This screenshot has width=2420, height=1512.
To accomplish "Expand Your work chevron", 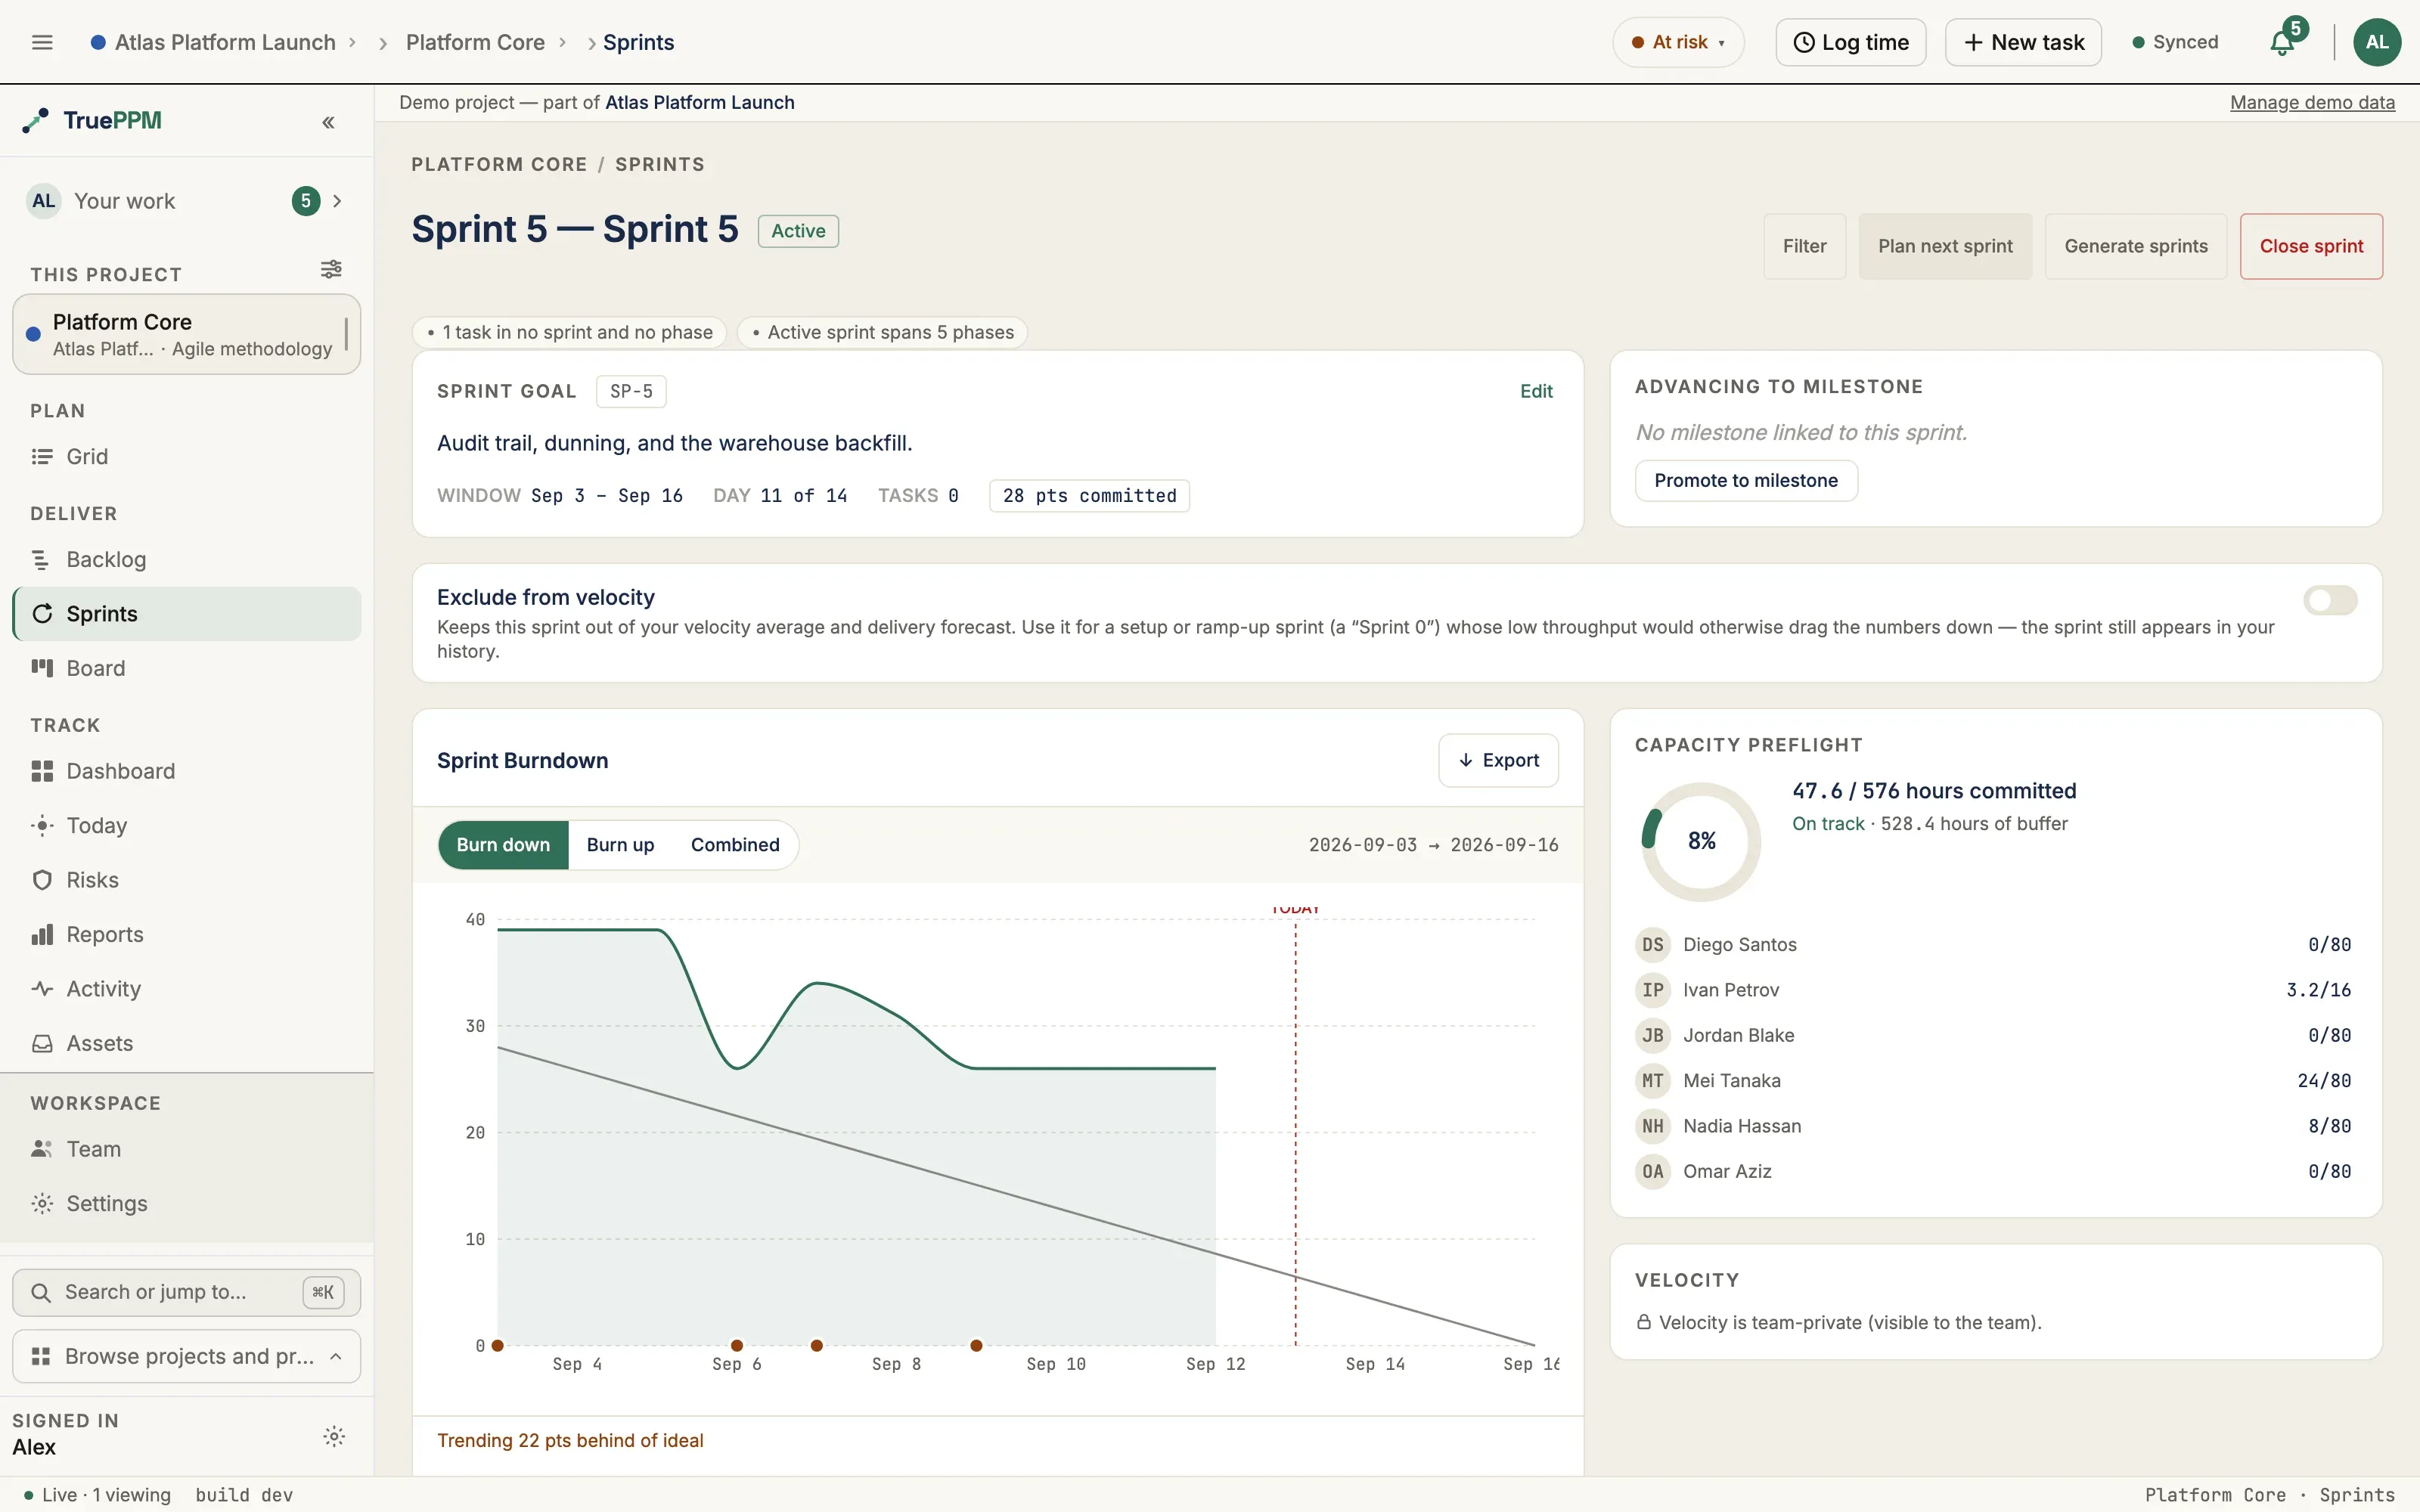I will coord(337,201).
